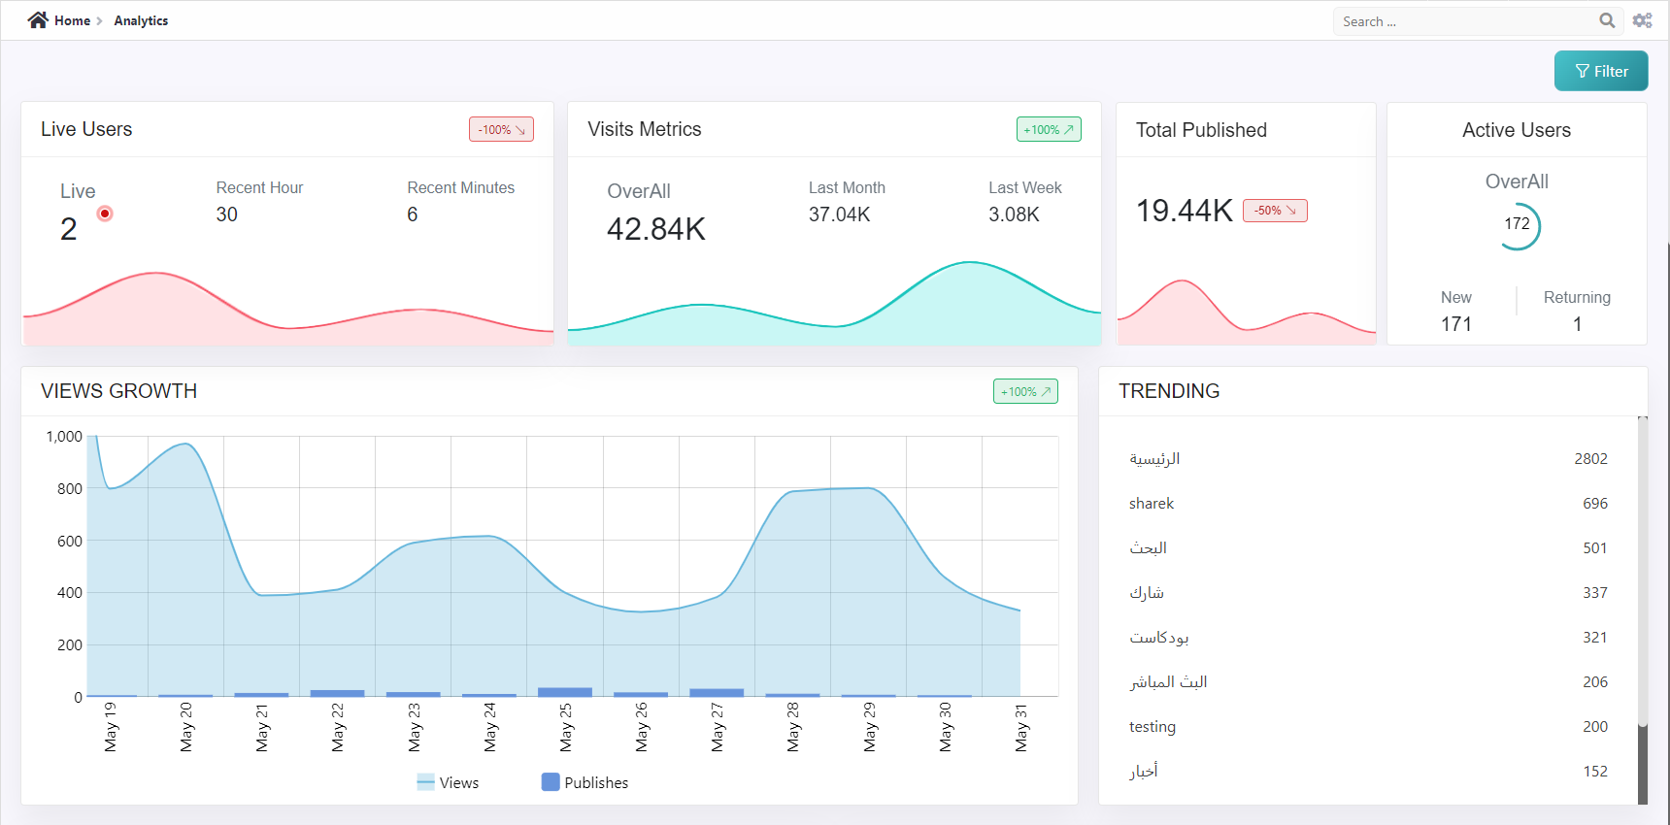Open the Filter button

coord(1600,71)
